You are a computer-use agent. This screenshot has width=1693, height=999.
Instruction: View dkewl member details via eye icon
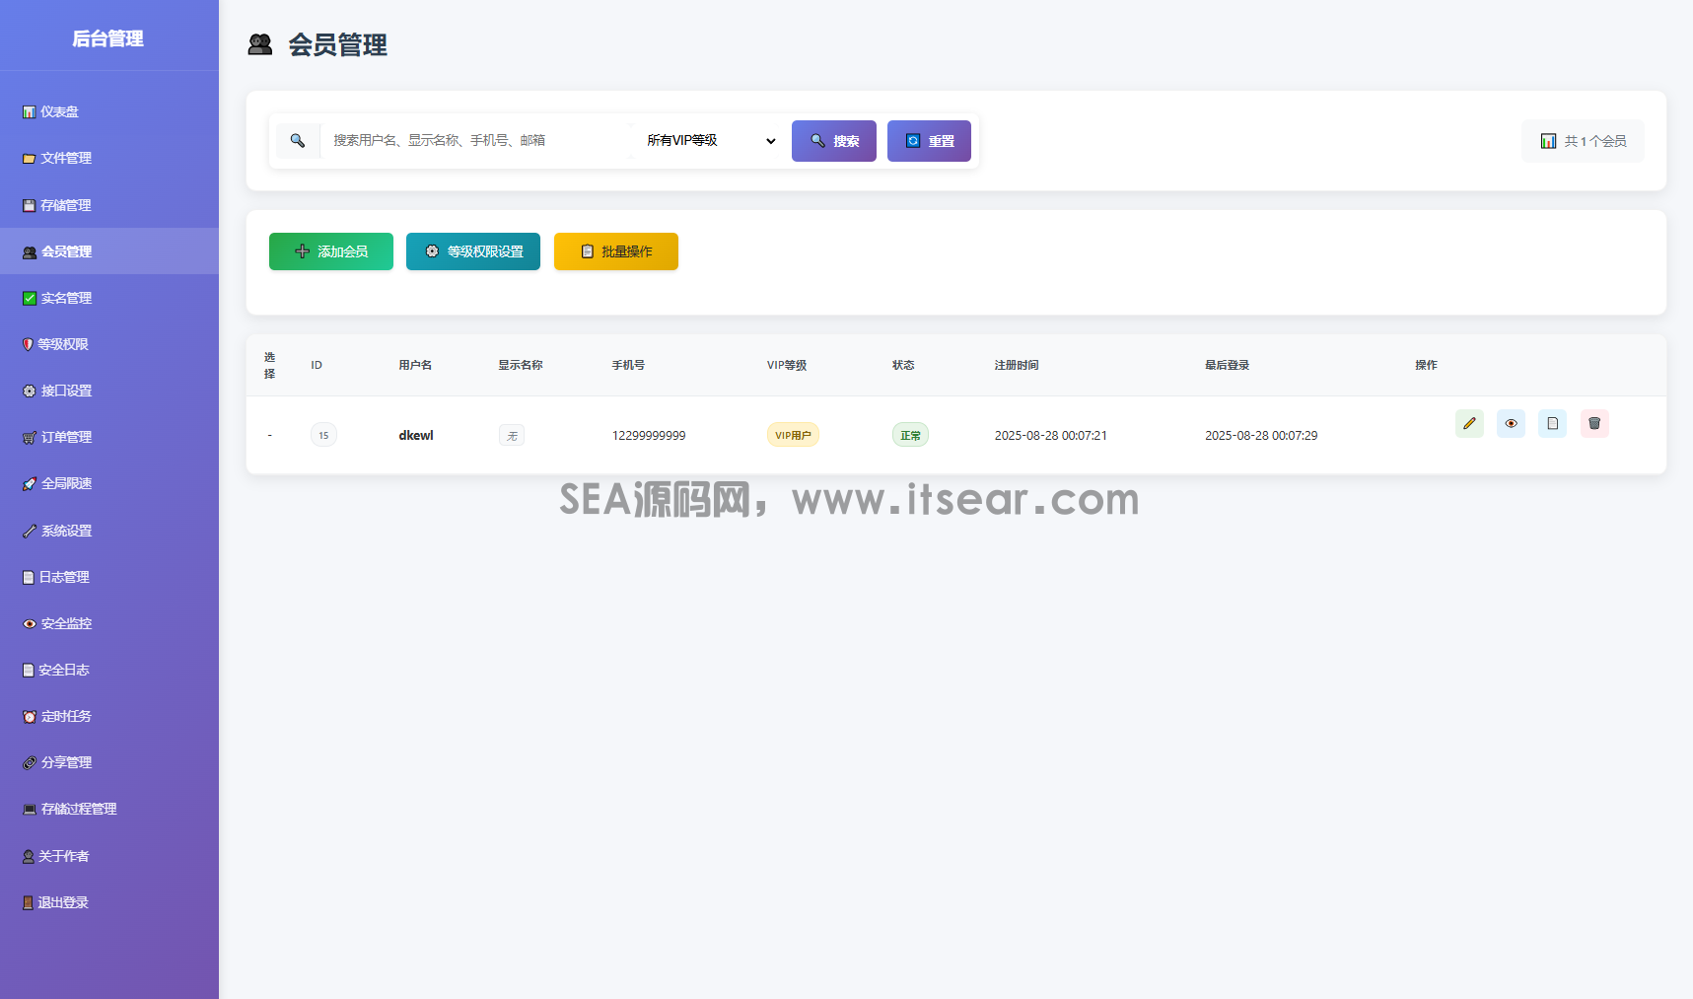(x=1511, y=424)
